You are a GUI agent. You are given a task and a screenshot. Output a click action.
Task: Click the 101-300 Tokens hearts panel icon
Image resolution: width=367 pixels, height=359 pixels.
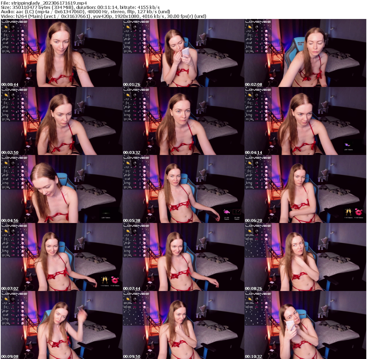pos(237,212)
